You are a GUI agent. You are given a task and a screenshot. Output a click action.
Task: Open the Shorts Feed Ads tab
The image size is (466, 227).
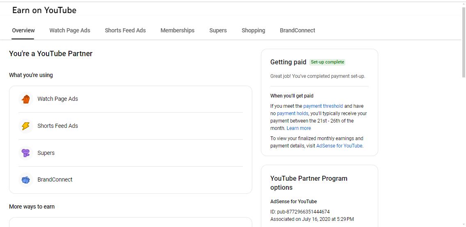pos(125,30)
